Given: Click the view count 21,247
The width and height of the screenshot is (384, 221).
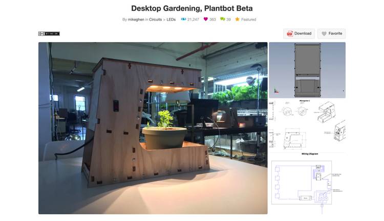Looking at the screenshot, I should pyautogui.click(x=193, y=19).
